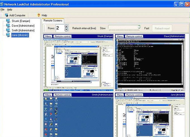Open Menu for the Smith [Administrator] screen
The height and width of the screenshot is (137, 190).
pos(48,95)
